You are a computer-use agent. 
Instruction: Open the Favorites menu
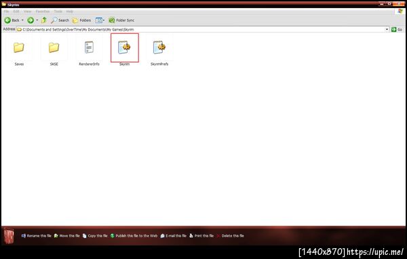click(42, 12)
